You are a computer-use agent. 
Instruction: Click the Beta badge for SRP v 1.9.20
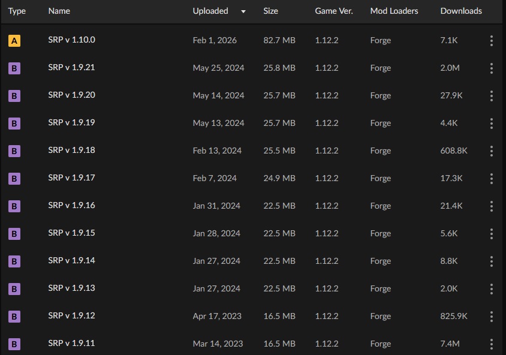click(14, 96)
